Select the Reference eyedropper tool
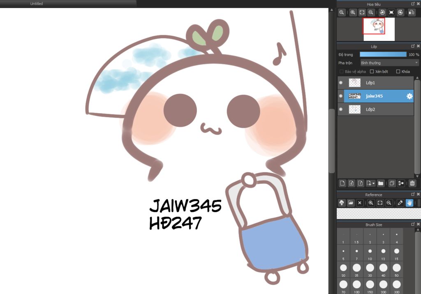The width and height of the screenshot is (421, 294). [x=400, y=203]
